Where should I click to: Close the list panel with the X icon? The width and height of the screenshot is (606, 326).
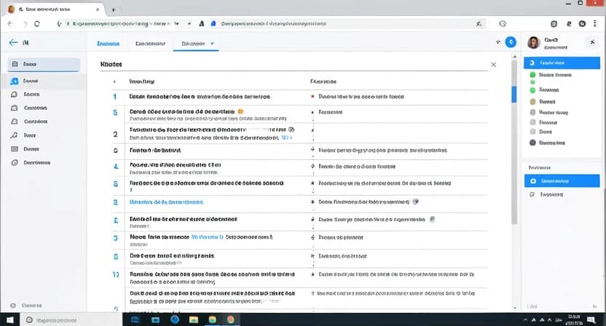tap(494, 65)
